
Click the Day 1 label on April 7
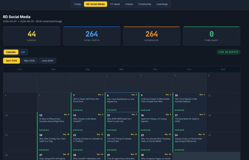pos(101,94)
